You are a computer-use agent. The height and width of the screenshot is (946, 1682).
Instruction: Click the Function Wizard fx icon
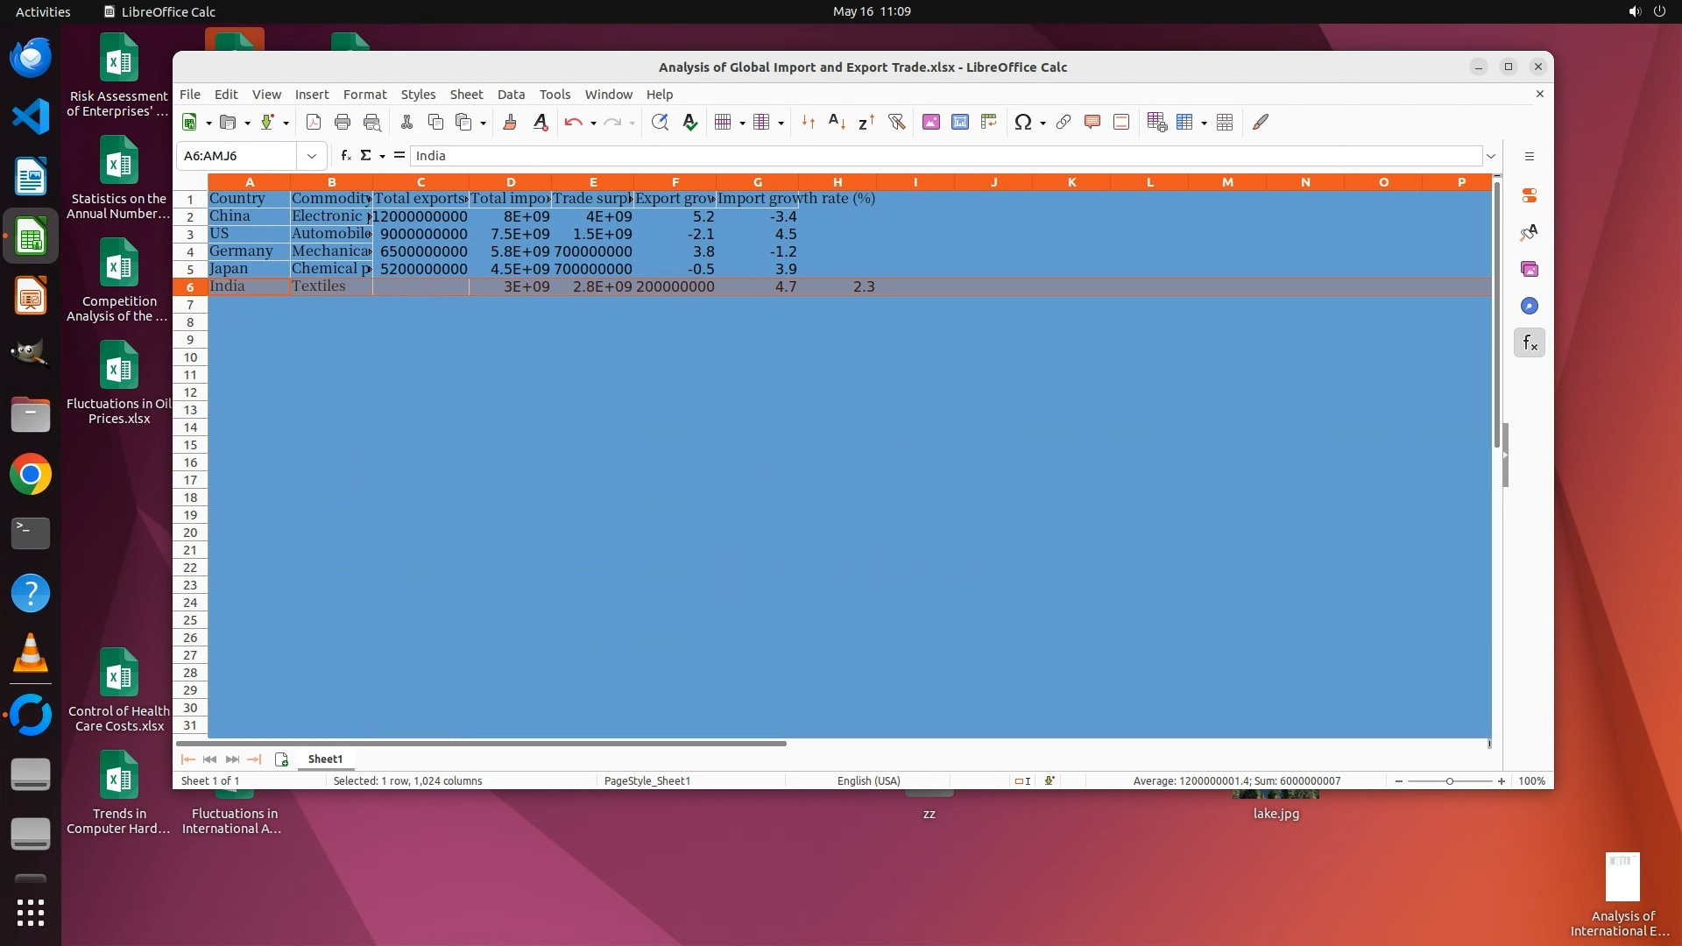click(x=346, y=156)
